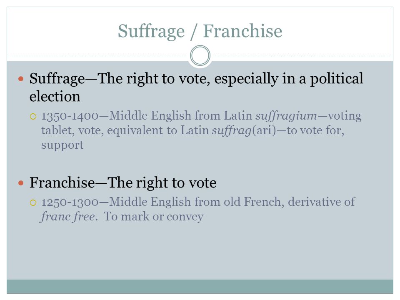Click the phrase 'voting' at line end
This screenshot has height=300, width=400.
point(345,116)
